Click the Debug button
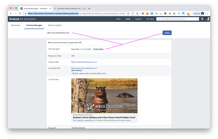The width and height of the screenshot is (218, 139). tap(167, 33)
